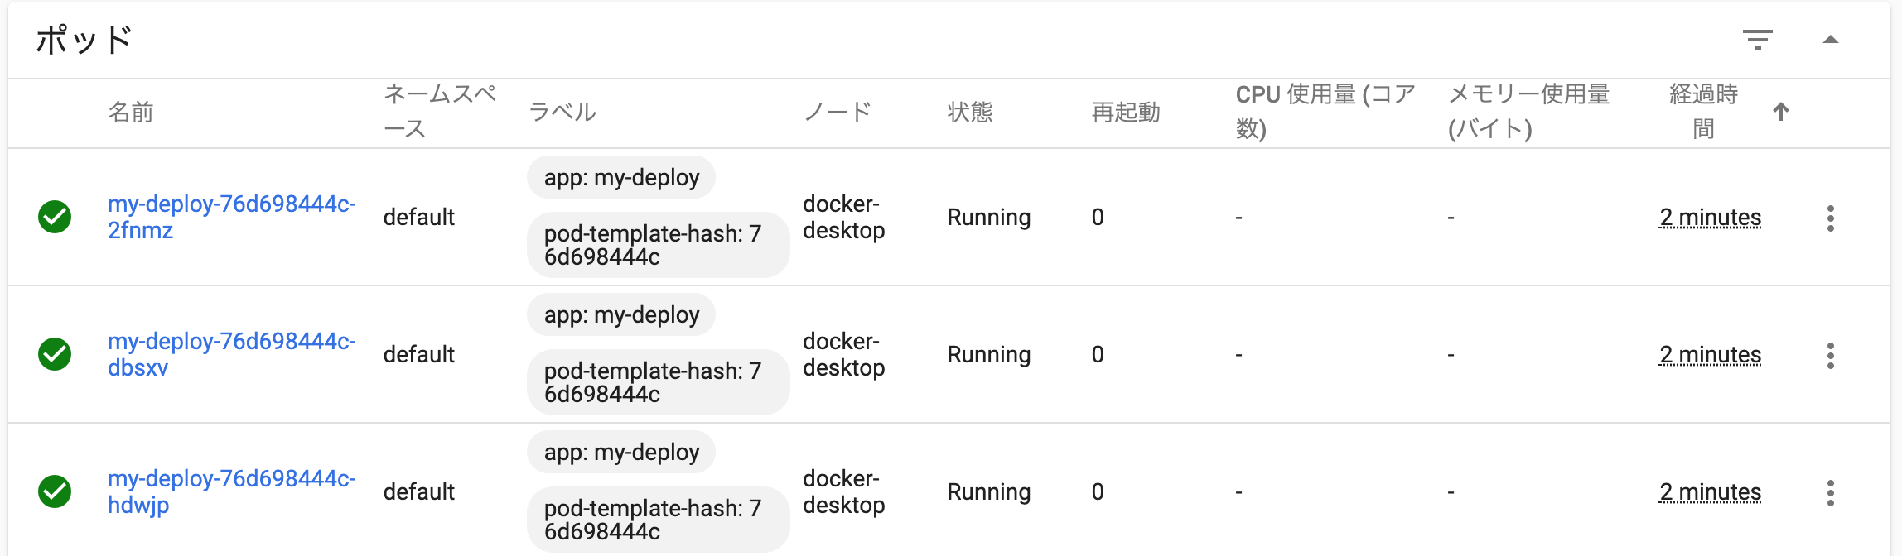Click 'app: my-deploy' chip in 2fnmz row
This screenshot has height=556, width=1902.
621,177
